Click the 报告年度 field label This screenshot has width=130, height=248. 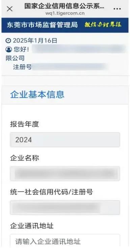point(24,124)
